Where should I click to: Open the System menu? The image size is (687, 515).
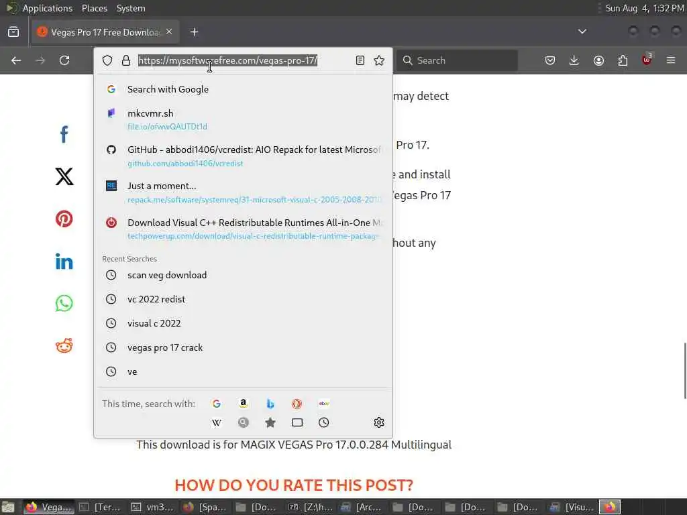131,8
